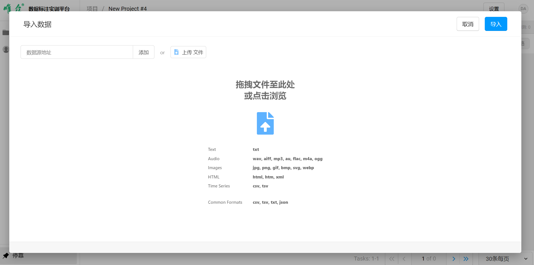Screen dimensions: 534x265
Task: Click New Project #4 breadcrumb
Action: (127, 9)
